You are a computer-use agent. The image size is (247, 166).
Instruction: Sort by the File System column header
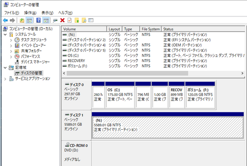pos(151,29)
